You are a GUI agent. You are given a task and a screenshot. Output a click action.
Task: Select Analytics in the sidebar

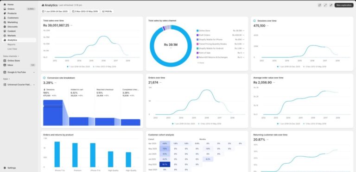pos(19,40)
